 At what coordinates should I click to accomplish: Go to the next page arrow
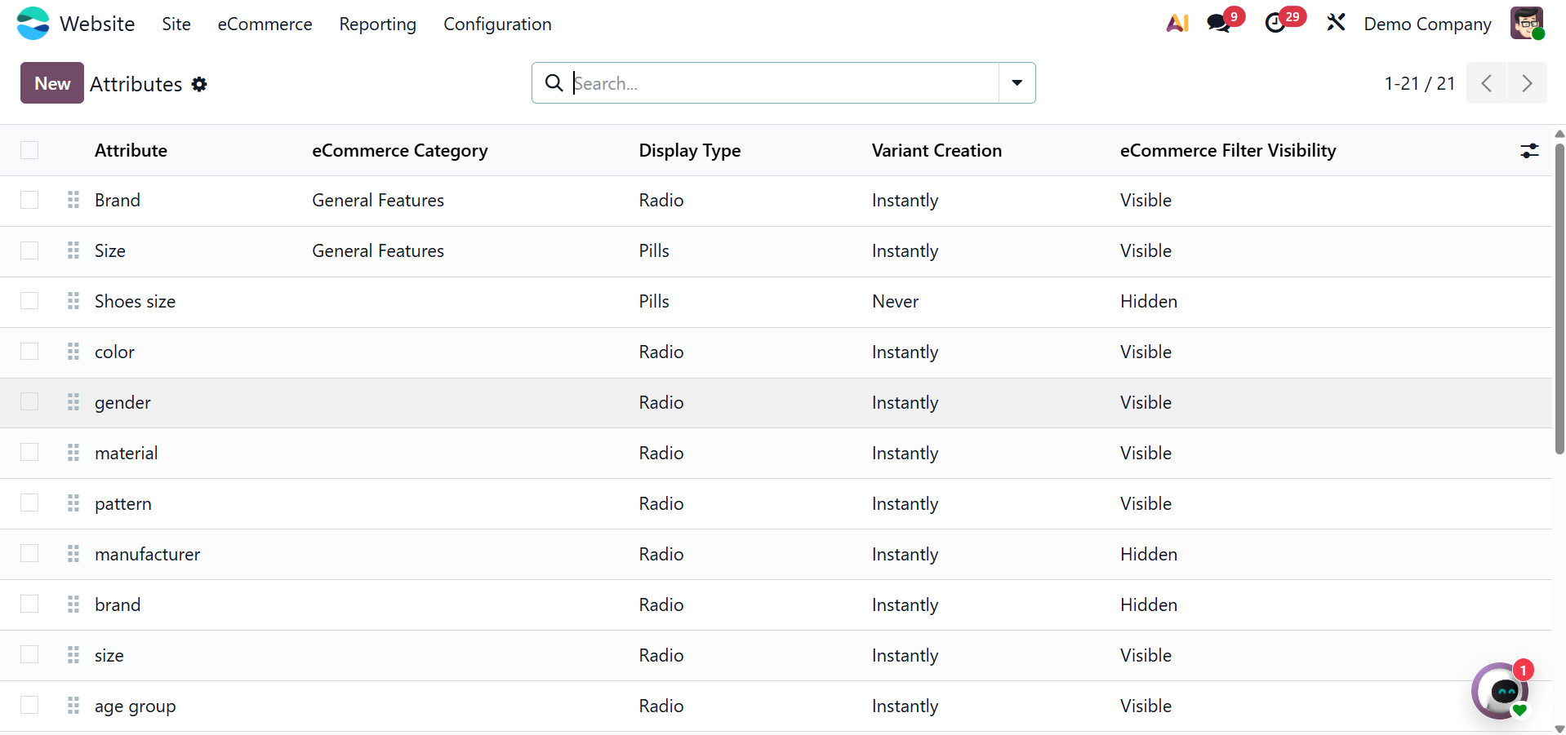coord(1526,83)
